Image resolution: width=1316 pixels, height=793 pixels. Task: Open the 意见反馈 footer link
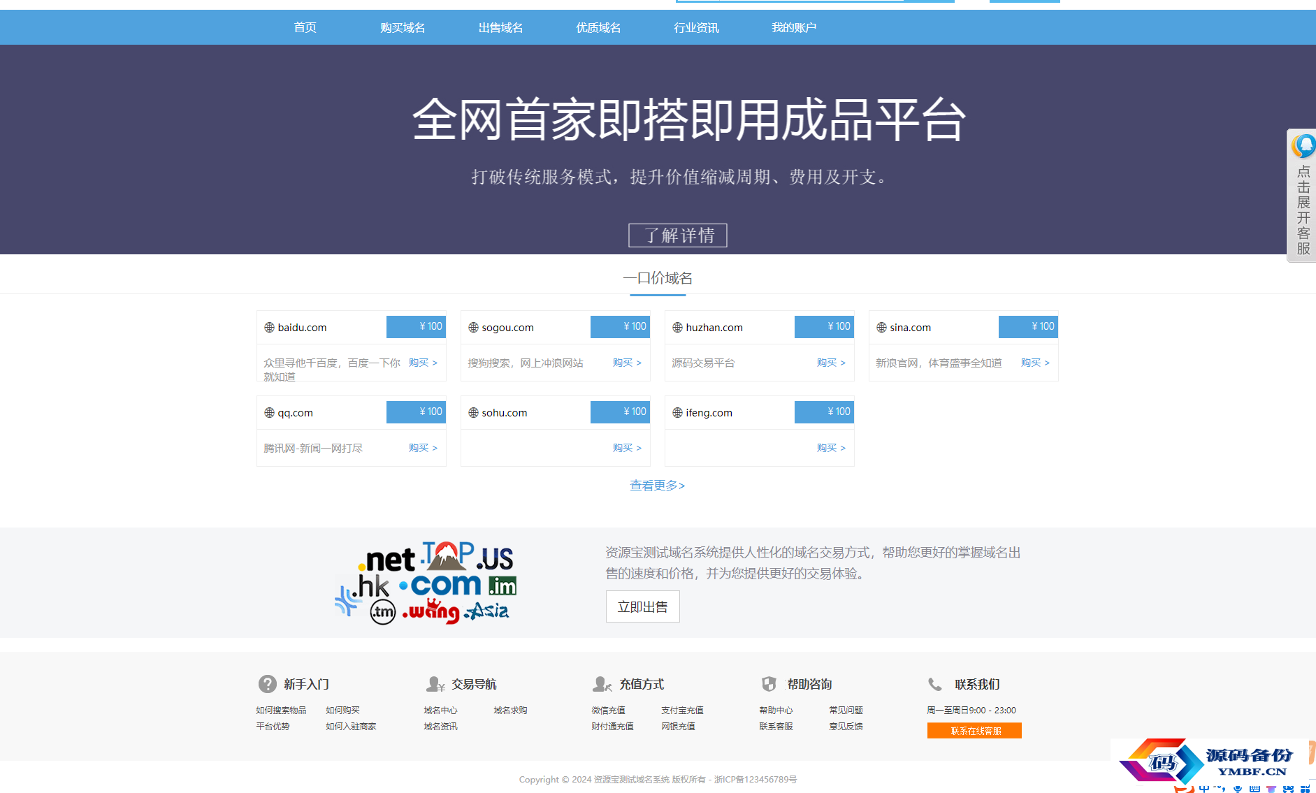tap(846, 726)
